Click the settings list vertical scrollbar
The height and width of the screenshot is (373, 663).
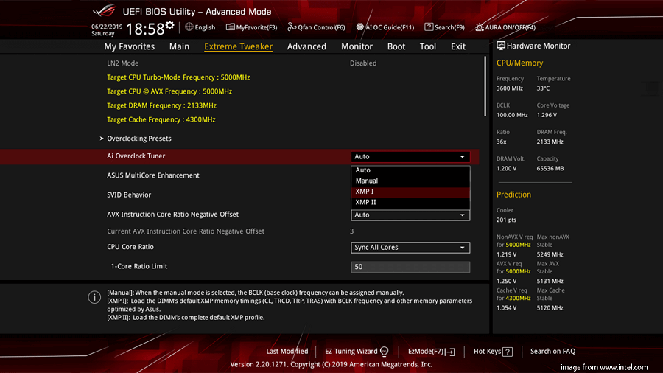pos(485,87)
